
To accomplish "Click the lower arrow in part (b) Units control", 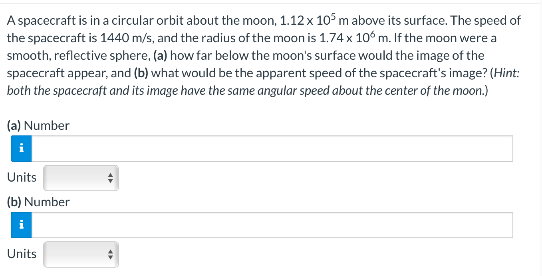I will pyautogui.click(x=111, y=257).
